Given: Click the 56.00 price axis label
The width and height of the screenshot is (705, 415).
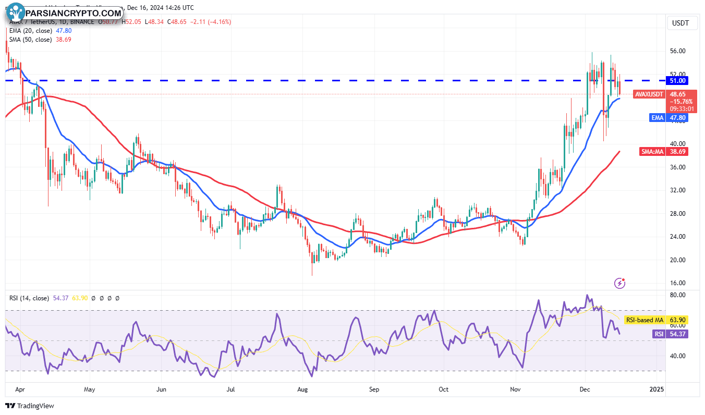Looking at the screenshot, I should [677, 51].
